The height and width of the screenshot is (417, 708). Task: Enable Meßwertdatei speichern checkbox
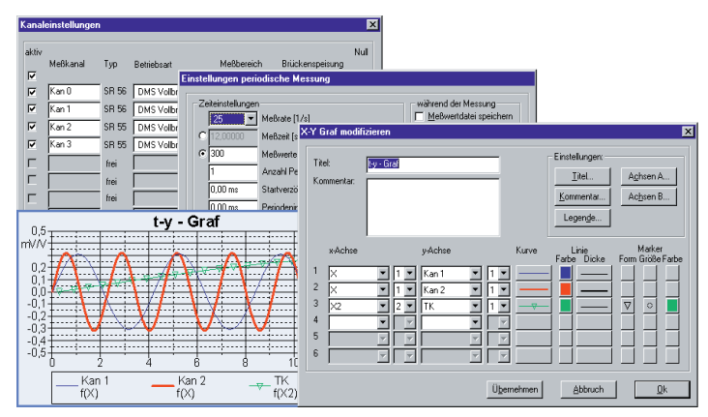pyautogui.click(x=420, y=117)
